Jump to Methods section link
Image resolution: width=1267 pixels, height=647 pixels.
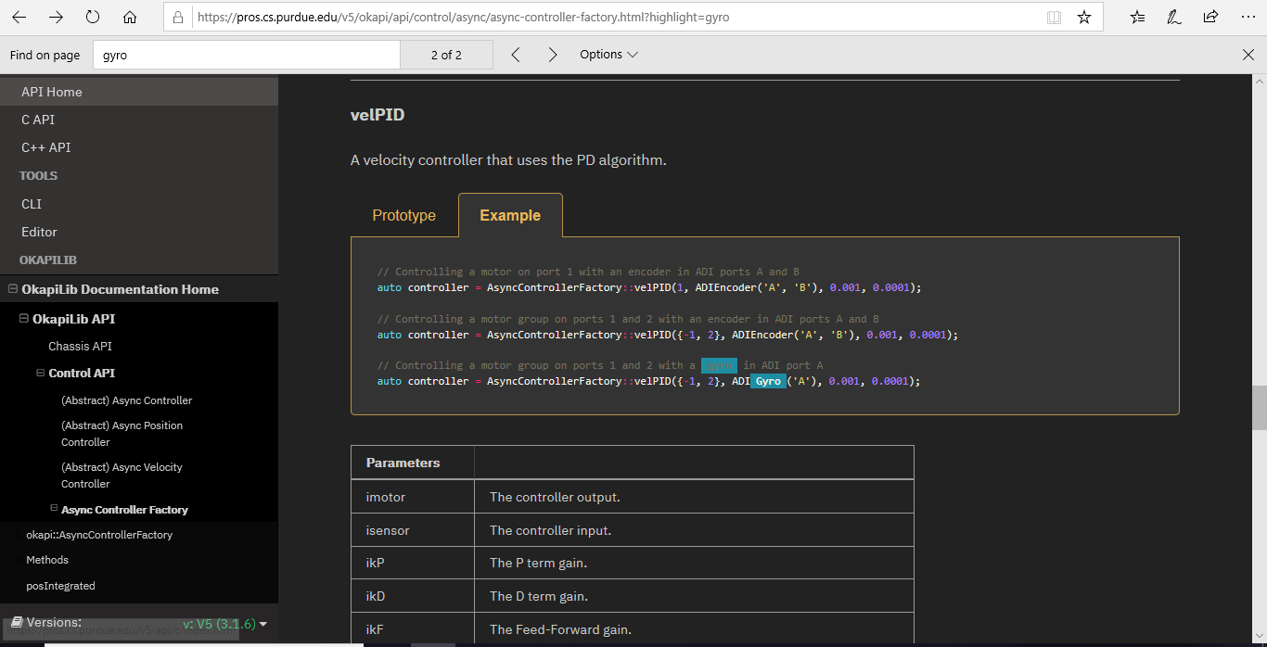pyautogui.click(x=47, y=560)
